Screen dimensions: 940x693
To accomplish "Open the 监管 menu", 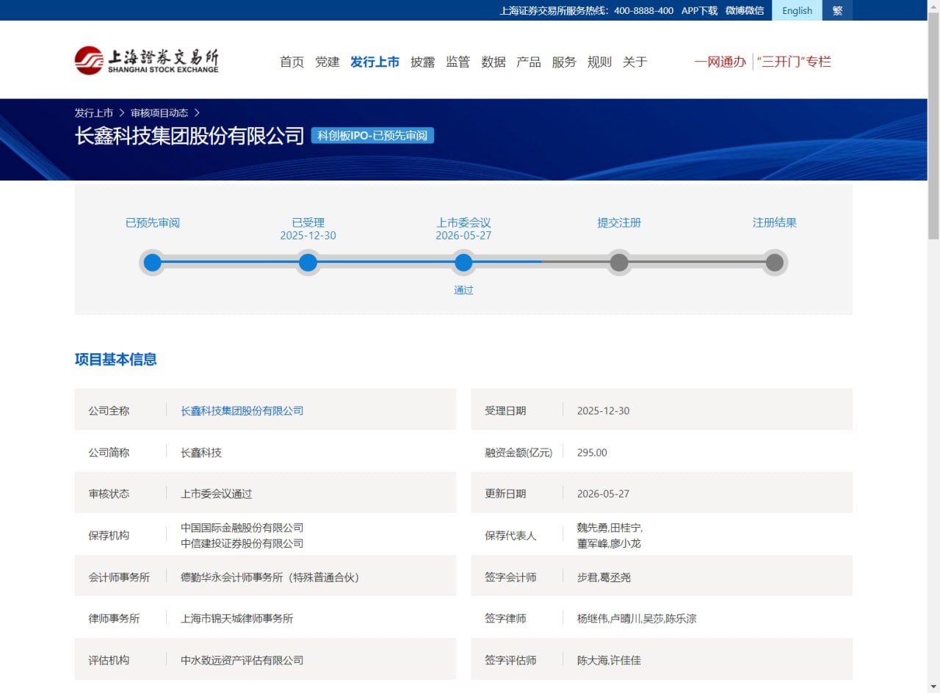I will (458, 62).
